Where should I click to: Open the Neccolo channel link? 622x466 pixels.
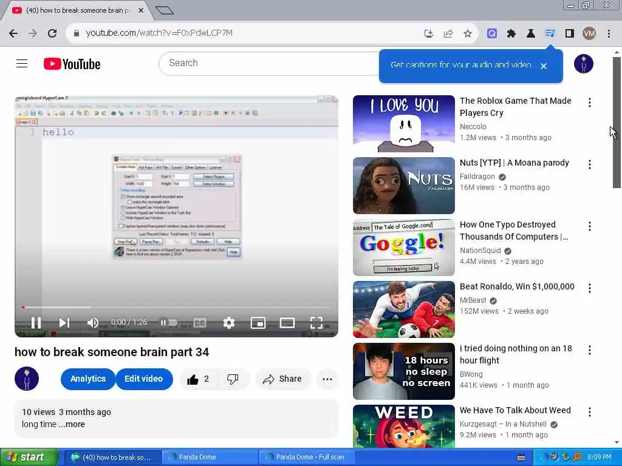pyautogui.click(x=473, y=127)
